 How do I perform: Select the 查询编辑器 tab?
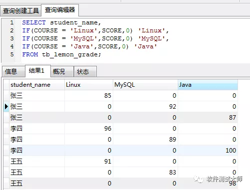[x=60, y=10]
